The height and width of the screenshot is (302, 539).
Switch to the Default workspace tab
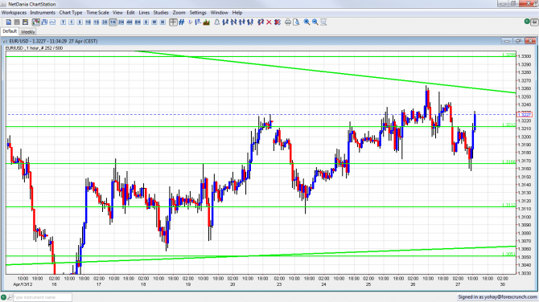click(x=10, y=31)
